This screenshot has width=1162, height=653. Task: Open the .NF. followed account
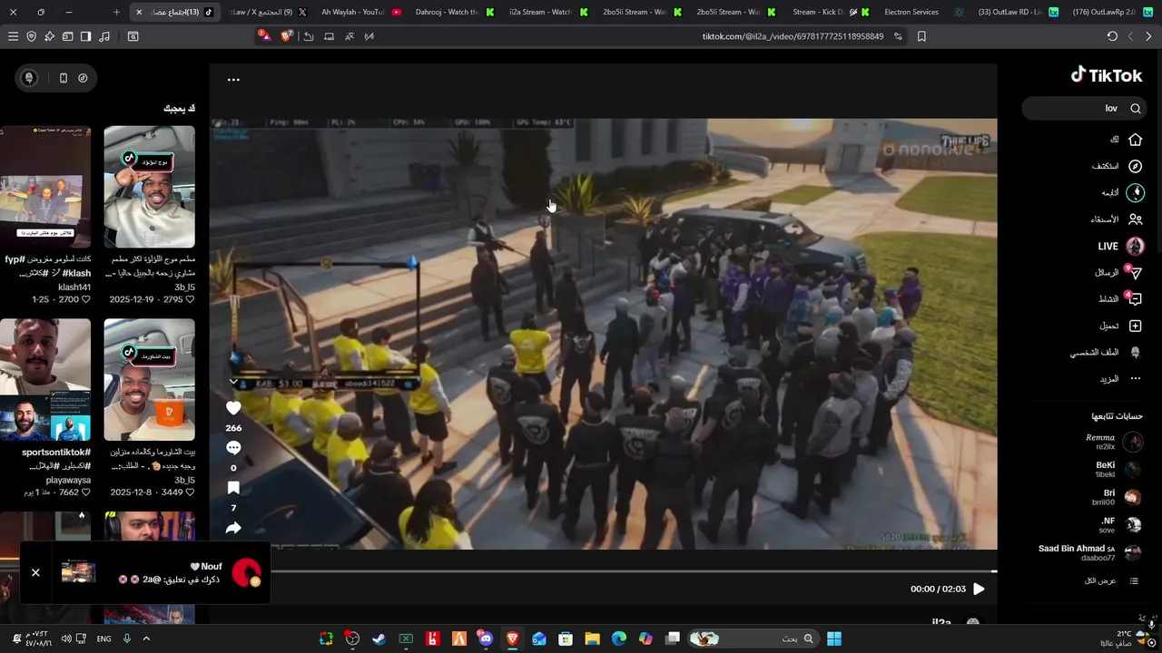click(1120, 525)
